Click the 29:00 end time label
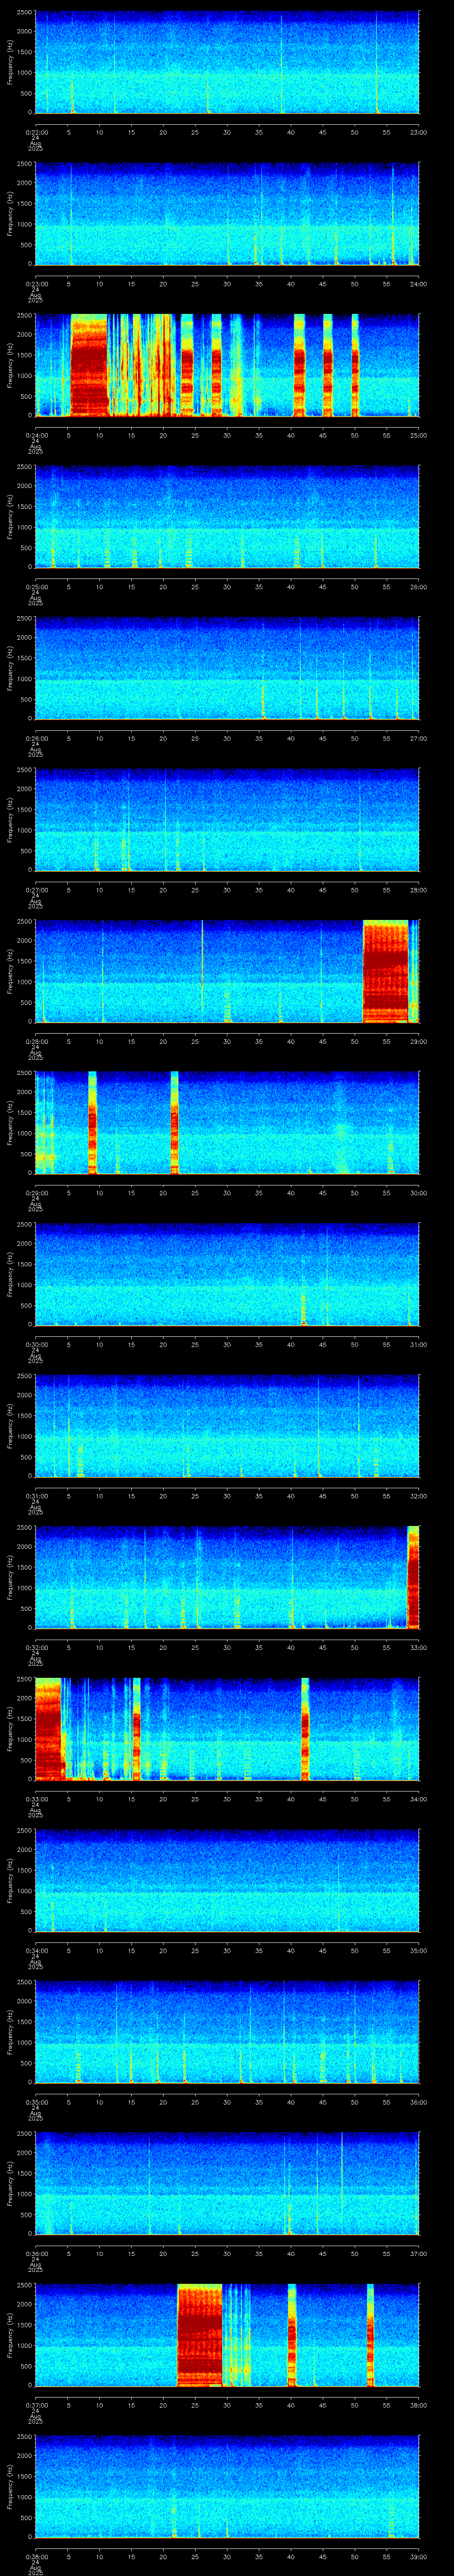This screenshot has width=454, height=2576. click(419, 1041)
